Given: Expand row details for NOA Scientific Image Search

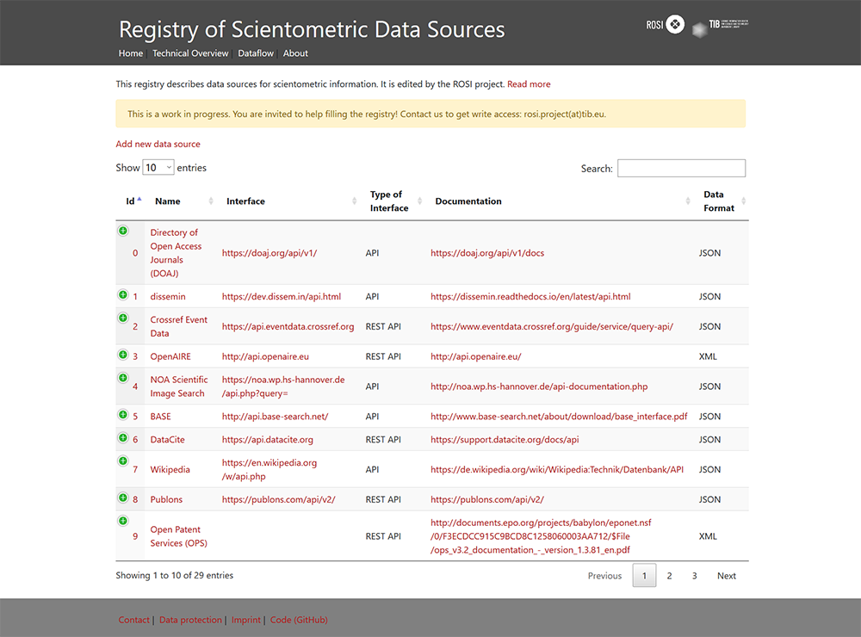Looking at the screenshot, I should point(123,378).
